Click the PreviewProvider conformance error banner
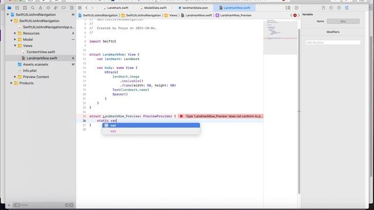 [221, 116]
